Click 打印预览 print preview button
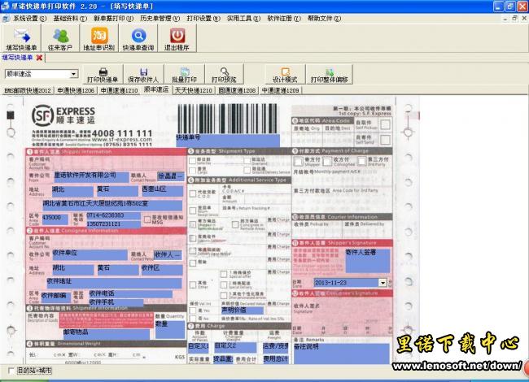The width and height of the screenshot is (529, 382). (224, 75)
